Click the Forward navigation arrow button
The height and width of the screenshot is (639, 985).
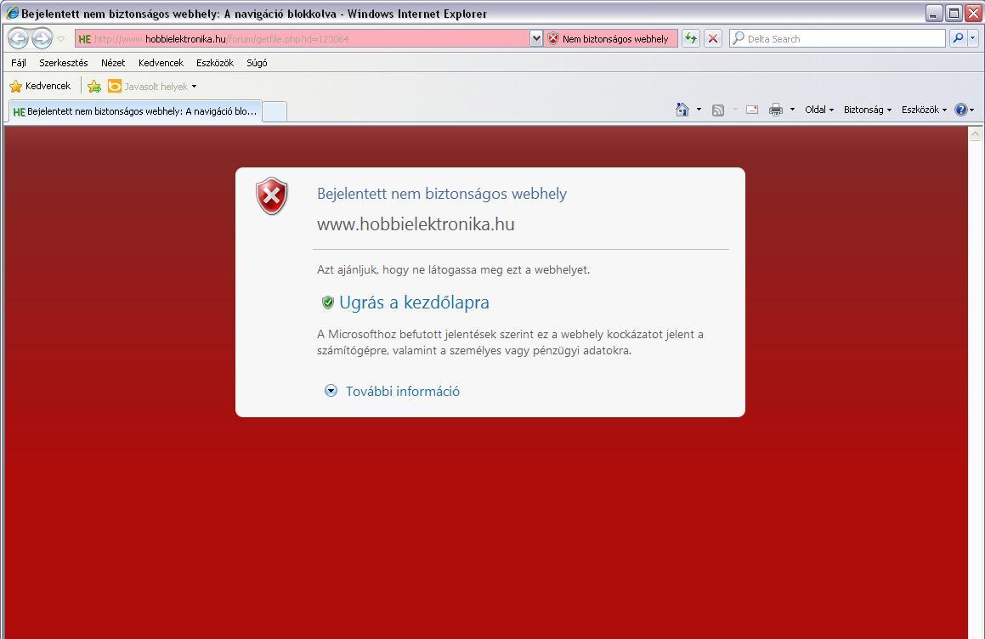click(42, 38)
